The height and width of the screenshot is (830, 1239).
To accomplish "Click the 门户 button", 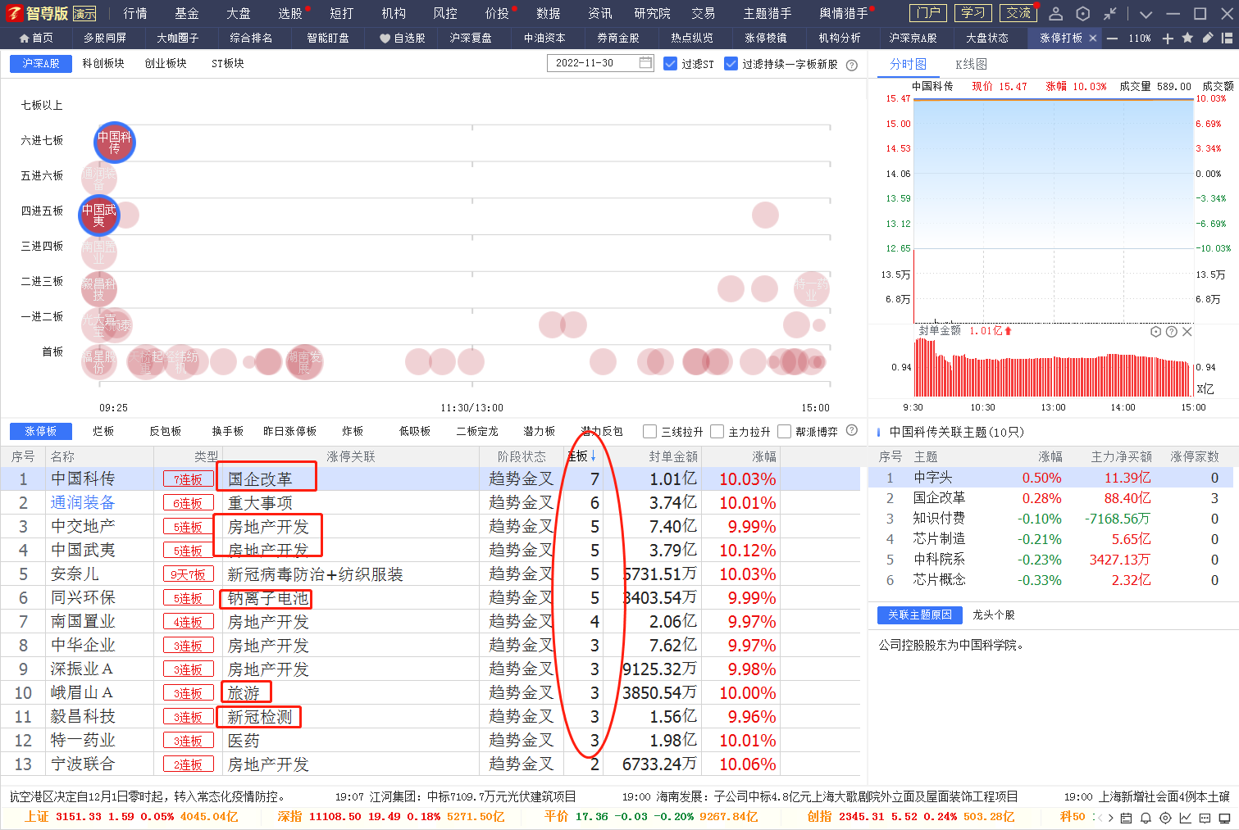I will pos(928,13).
